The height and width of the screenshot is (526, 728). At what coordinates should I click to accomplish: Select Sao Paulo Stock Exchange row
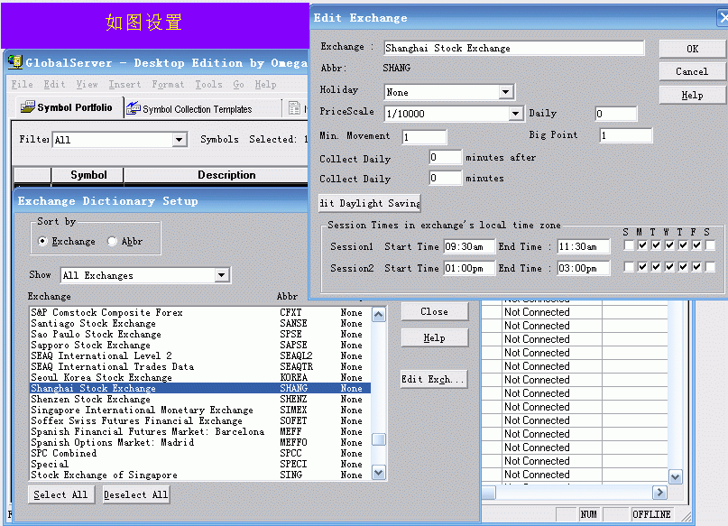tap(200, 334)
